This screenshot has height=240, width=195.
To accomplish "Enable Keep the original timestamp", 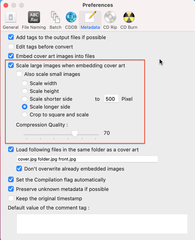I will tap(11, 198).
